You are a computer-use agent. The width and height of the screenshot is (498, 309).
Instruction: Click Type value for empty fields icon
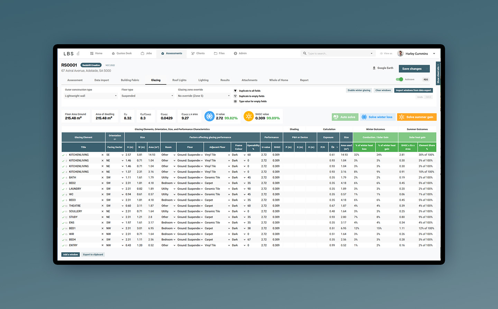(x=236, y=101)
